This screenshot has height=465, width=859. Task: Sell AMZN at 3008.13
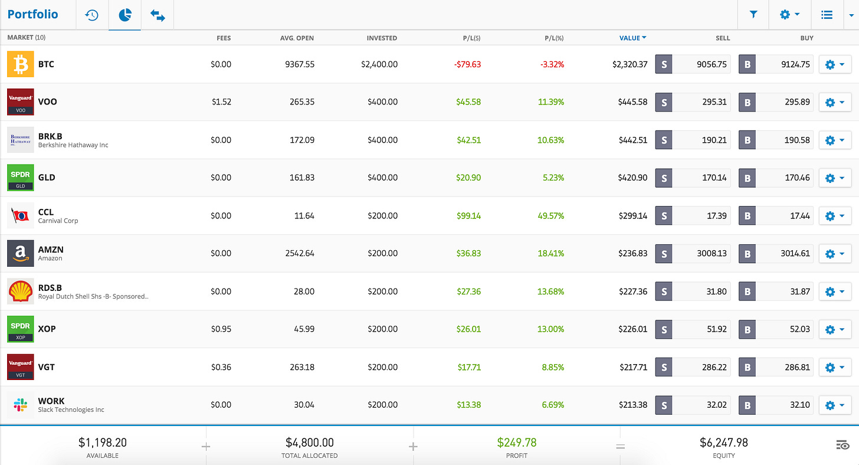[x=693, y=254]
